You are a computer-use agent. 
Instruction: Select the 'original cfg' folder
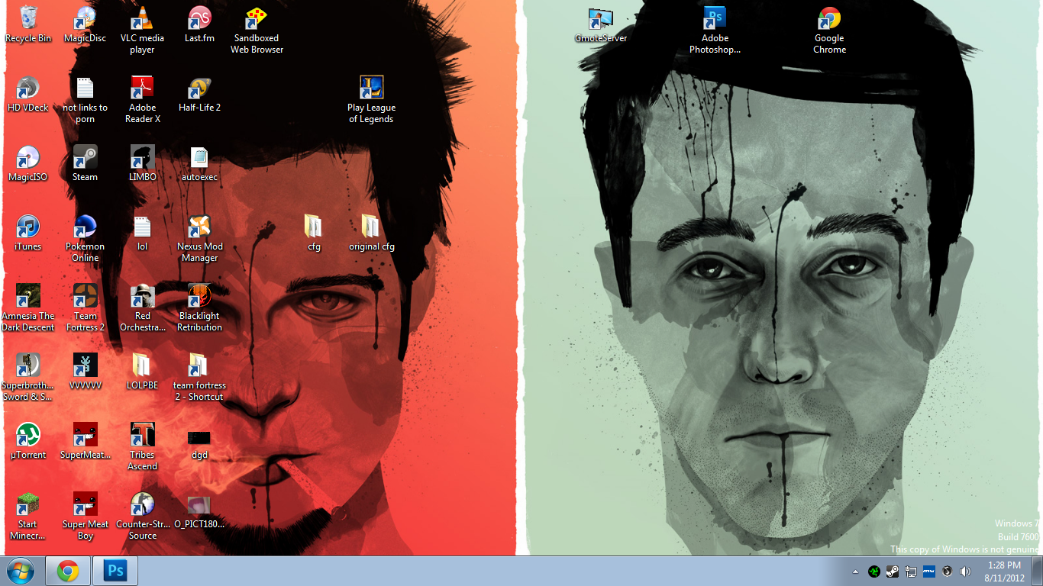371,227
